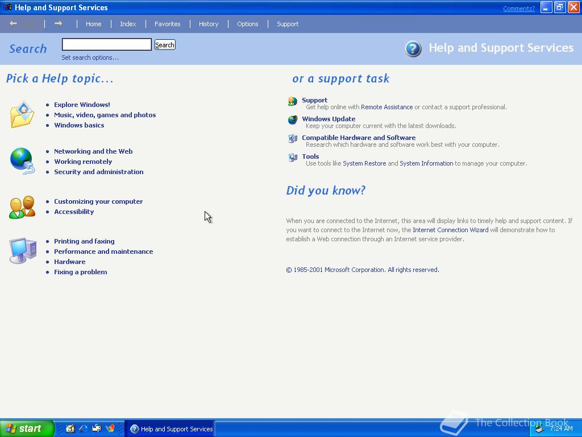Open the Support task heading link
This screenshot has width=582, height=437.
pos(314,100)
